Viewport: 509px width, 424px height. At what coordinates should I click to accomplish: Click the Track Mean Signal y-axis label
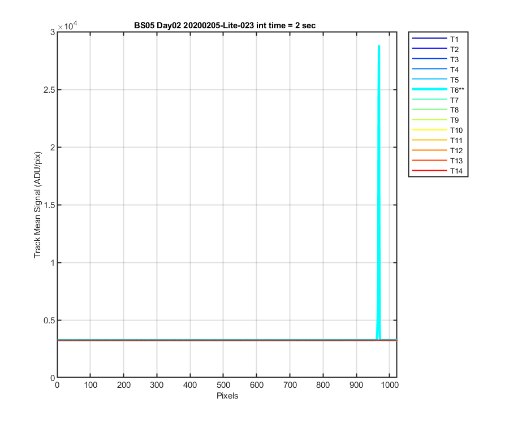click(x=38, y=205)
